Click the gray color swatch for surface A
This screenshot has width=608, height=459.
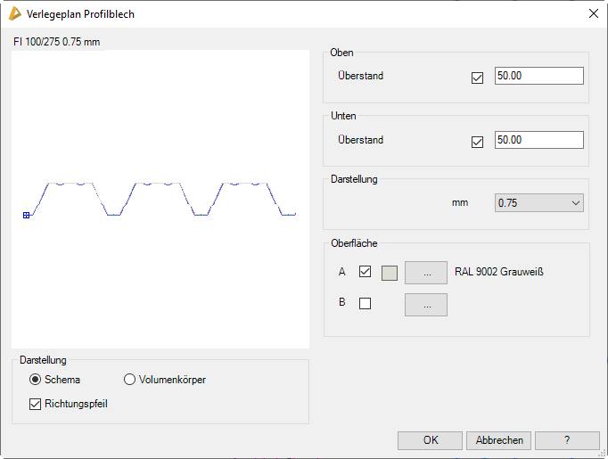(x=390, y=273)
